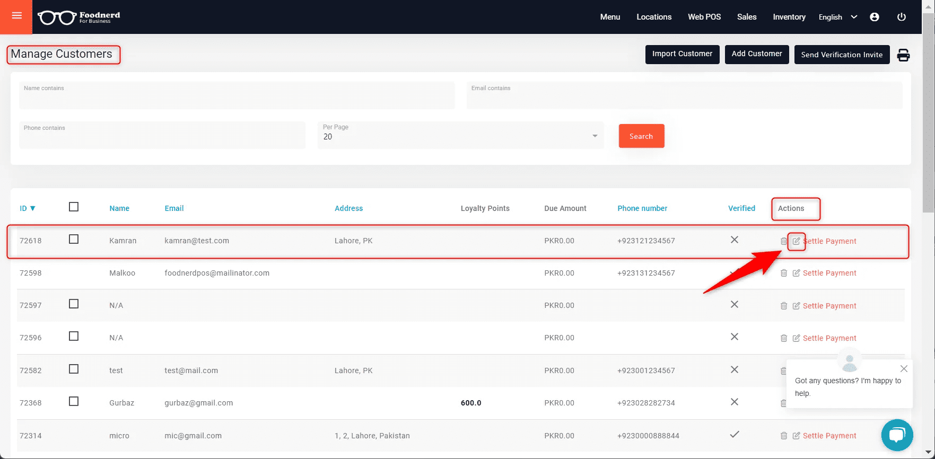The width and height of the screenshot is (935, 459).
Task: Click loyalty points value 600.0
Action: (x=471, y=403)
